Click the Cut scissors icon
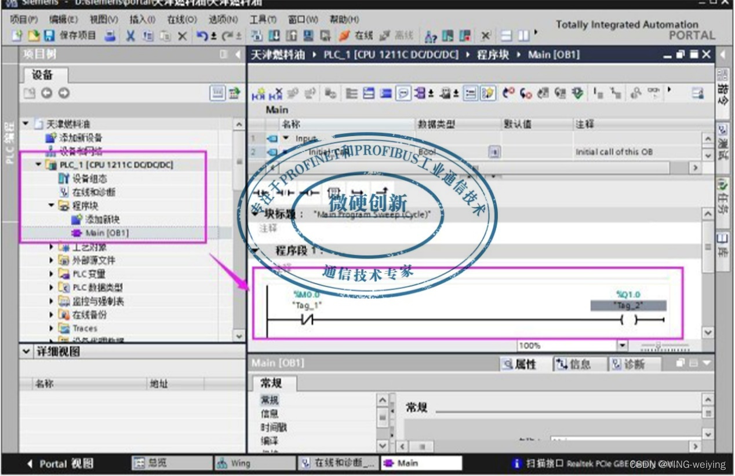This screenshot has height=476, width=735. (131, 36)
